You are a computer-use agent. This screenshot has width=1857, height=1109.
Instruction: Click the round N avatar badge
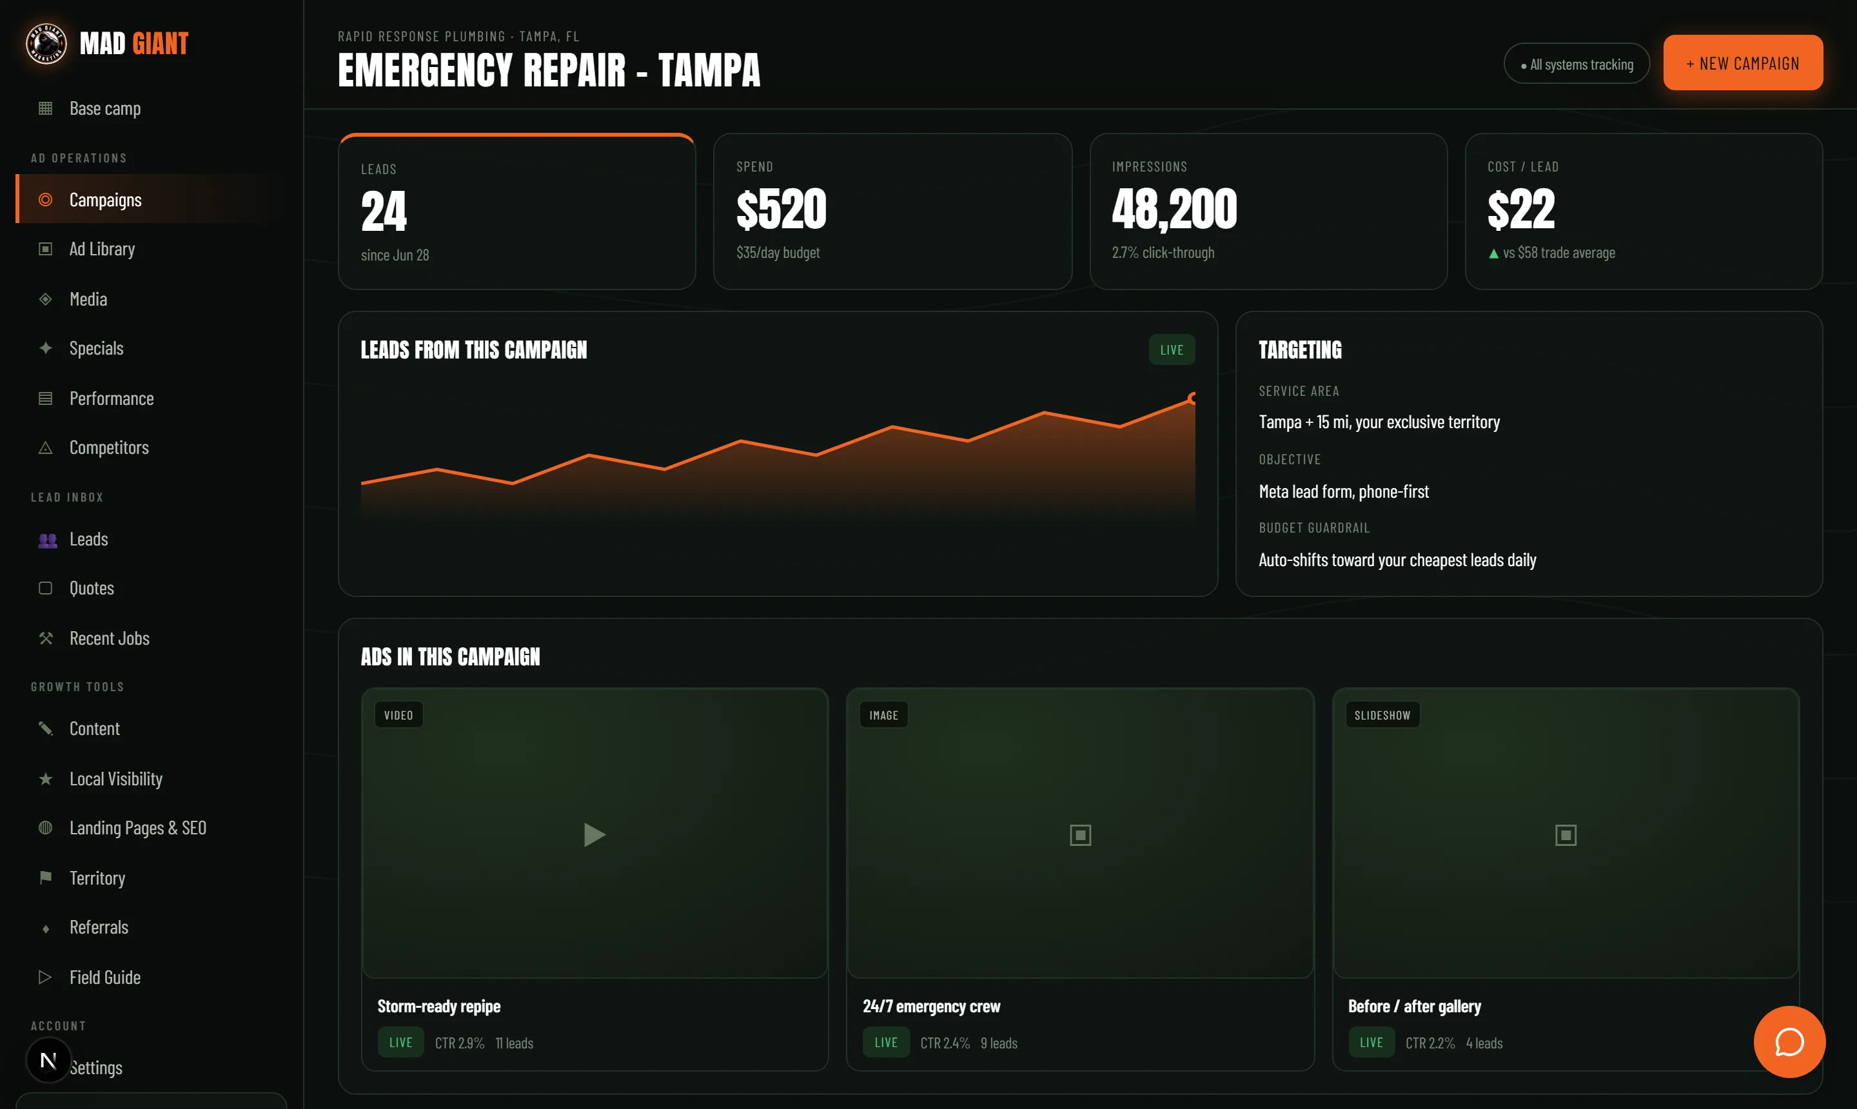48,1060
